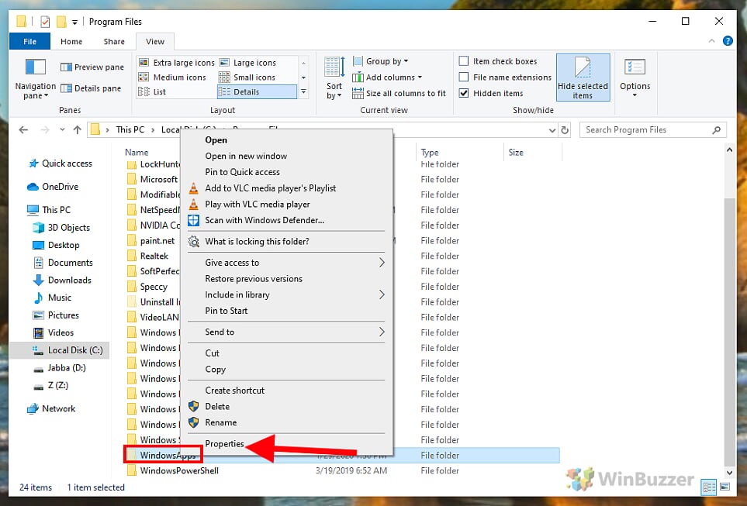Open OneDrive in navigation pane
This screenshot has width=747, height=506.
53,187
